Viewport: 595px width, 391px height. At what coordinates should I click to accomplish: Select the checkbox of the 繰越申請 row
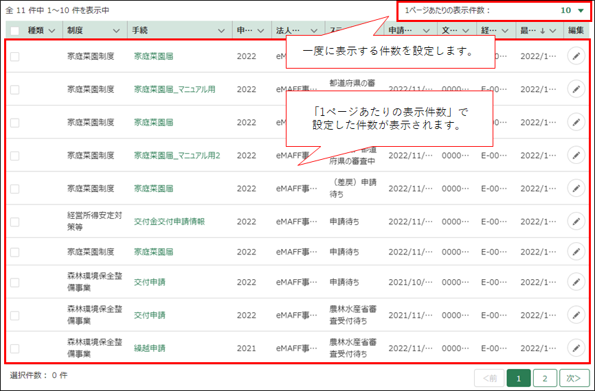tap(15, 348)
